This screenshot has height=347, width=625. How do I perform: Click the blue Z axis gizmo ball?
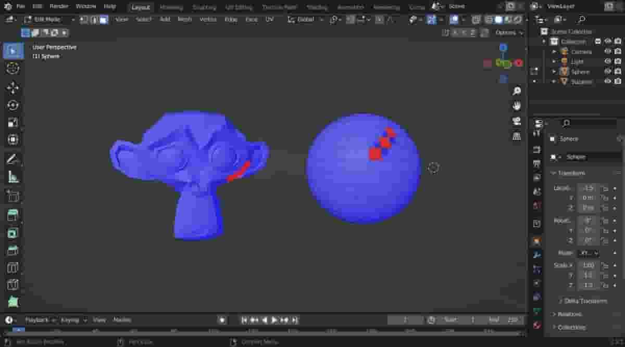tap(503, 48)
